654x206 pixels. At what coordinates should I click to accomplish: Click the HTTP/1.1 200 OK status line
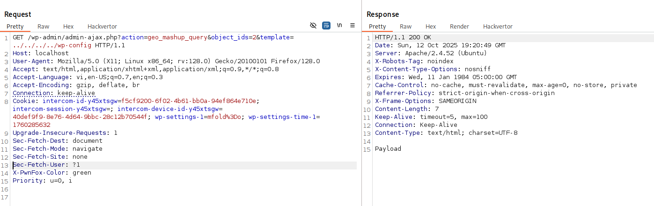[x=403, y=37]
